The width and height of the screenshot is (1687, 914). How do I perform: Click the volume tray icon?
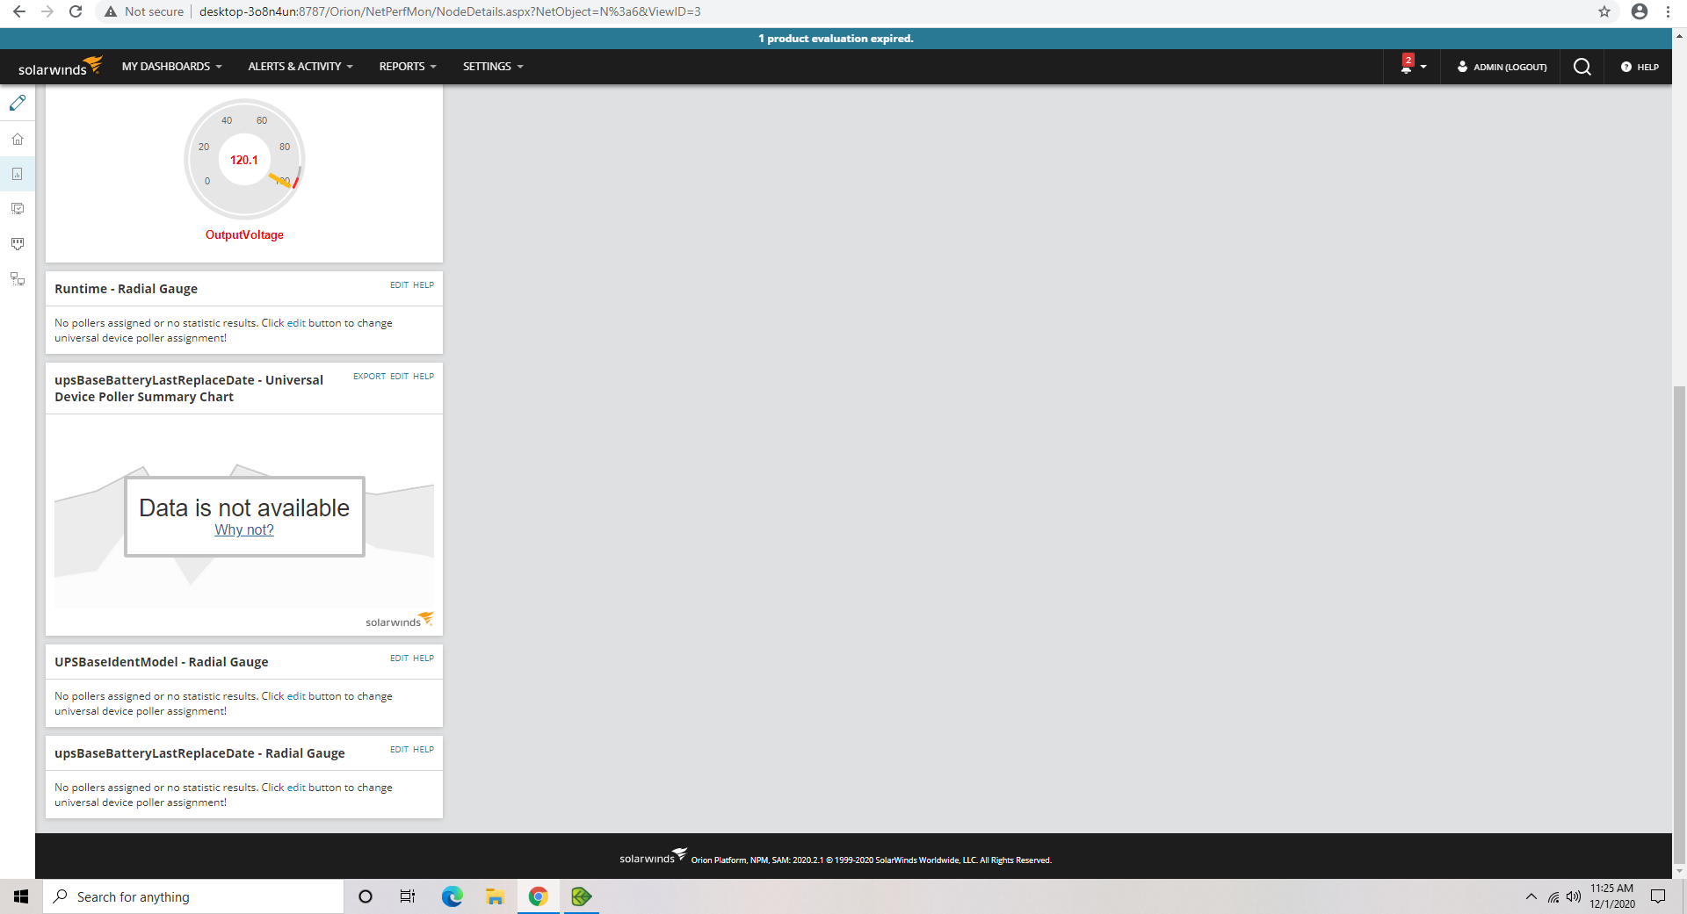(x=1574, y=896)
